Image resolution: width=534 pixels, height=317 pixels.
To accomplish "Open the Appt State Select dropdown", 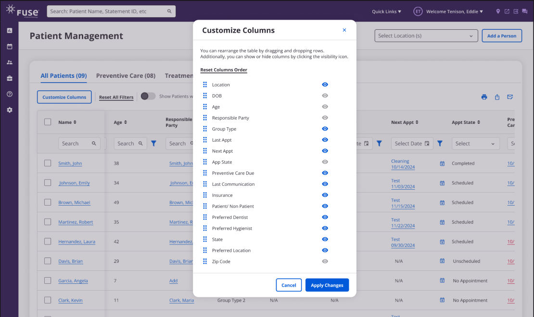I will (475, 143).
